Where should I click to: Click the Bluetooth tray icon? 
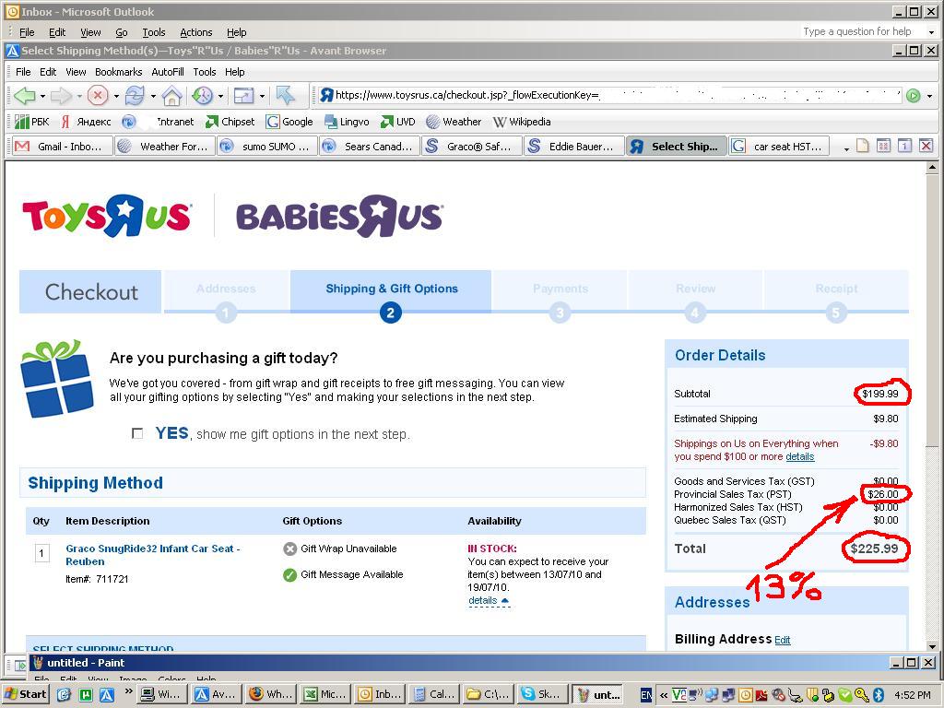coord(879,694)
